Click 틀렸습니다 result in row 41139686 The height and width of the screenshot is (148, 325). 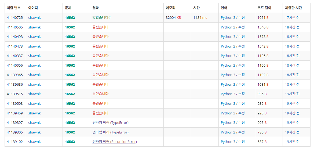click(100, 84)
